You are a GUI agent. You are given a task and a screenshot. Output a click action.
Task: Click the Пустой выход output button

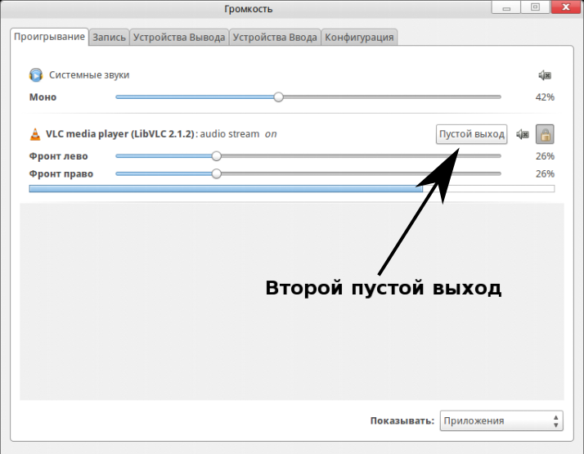pos(471,134)
